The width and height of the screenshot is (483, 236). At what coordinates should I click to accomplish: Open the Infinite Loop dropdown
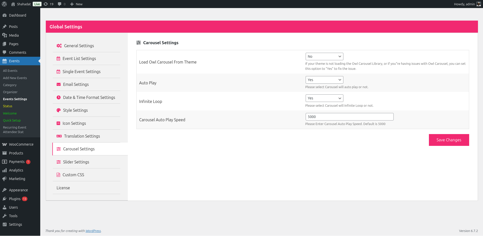[324, 98]
